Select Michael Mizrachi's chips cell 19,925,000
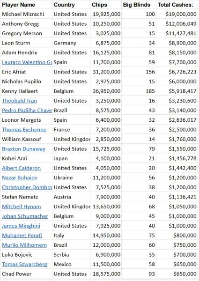 point(106,14)
